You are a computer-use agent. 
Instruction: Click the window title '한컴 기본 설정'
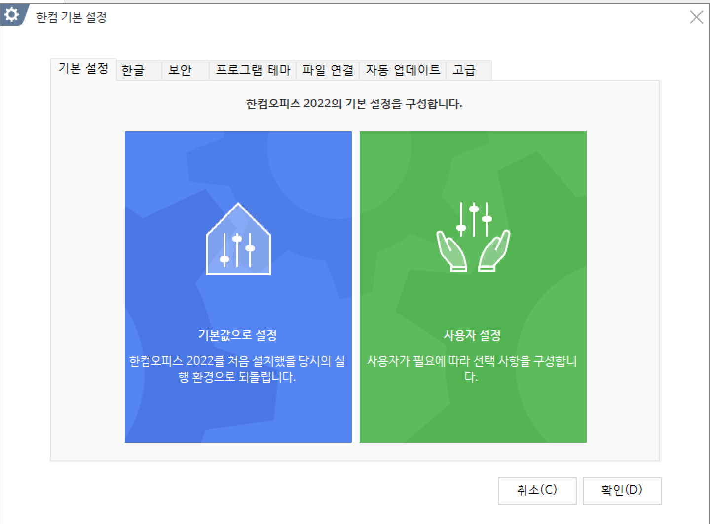point(72,17)
